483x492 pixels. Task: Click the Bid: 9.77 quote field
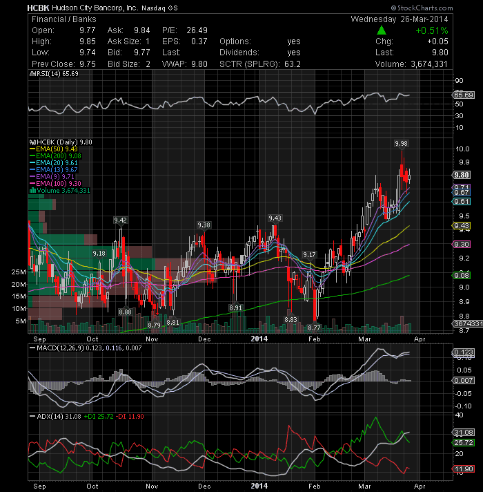[x=129, y=53]
